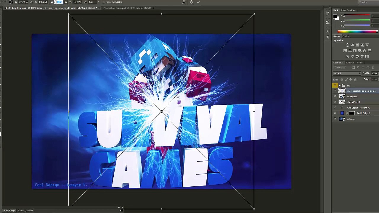The height and width of the screenshot is (213, 379).
Task: Cancel the transform in options bar
Action: click(x=192, y=2)
